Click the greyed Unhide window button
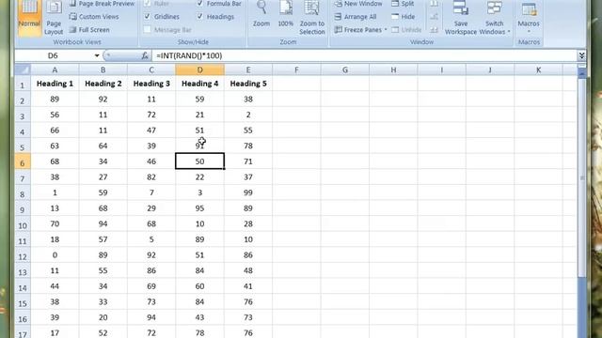The width and height of the screenshot is (602, 338). pyautogui.click(x=406, y=29)
